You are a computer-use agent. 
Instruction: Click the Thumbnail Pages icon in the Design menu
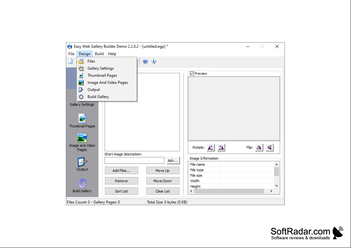click(x=81, y=75)
